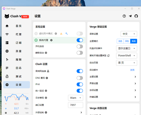Open the language dropdown showing 中文
The height and width of the screenshot is (115, 141).
click(129, 34)
